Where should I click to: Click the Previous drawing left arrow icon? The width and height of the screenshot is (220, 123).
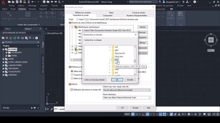tap(52, 2)
